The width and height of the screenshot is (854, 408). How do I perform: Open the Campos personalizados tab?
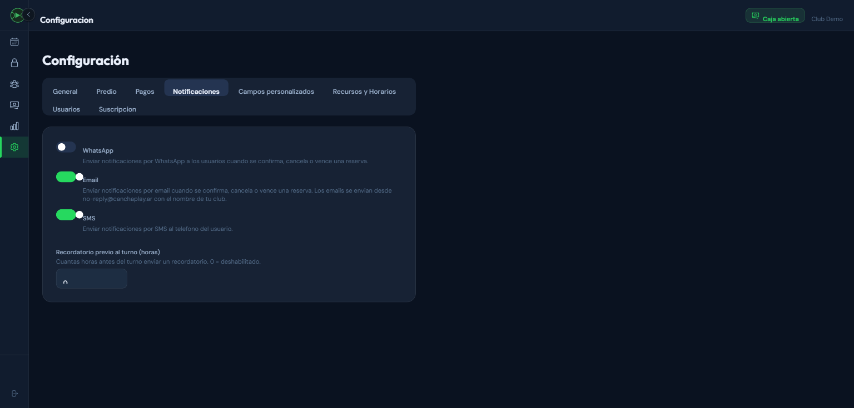click(x=276, y=92)
